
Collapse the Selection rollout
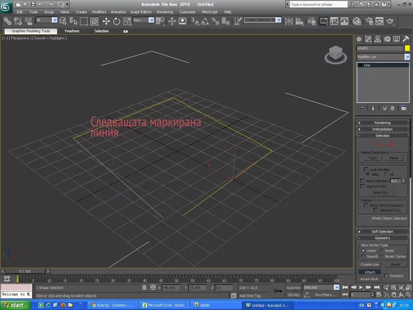(x=382, y=135)
